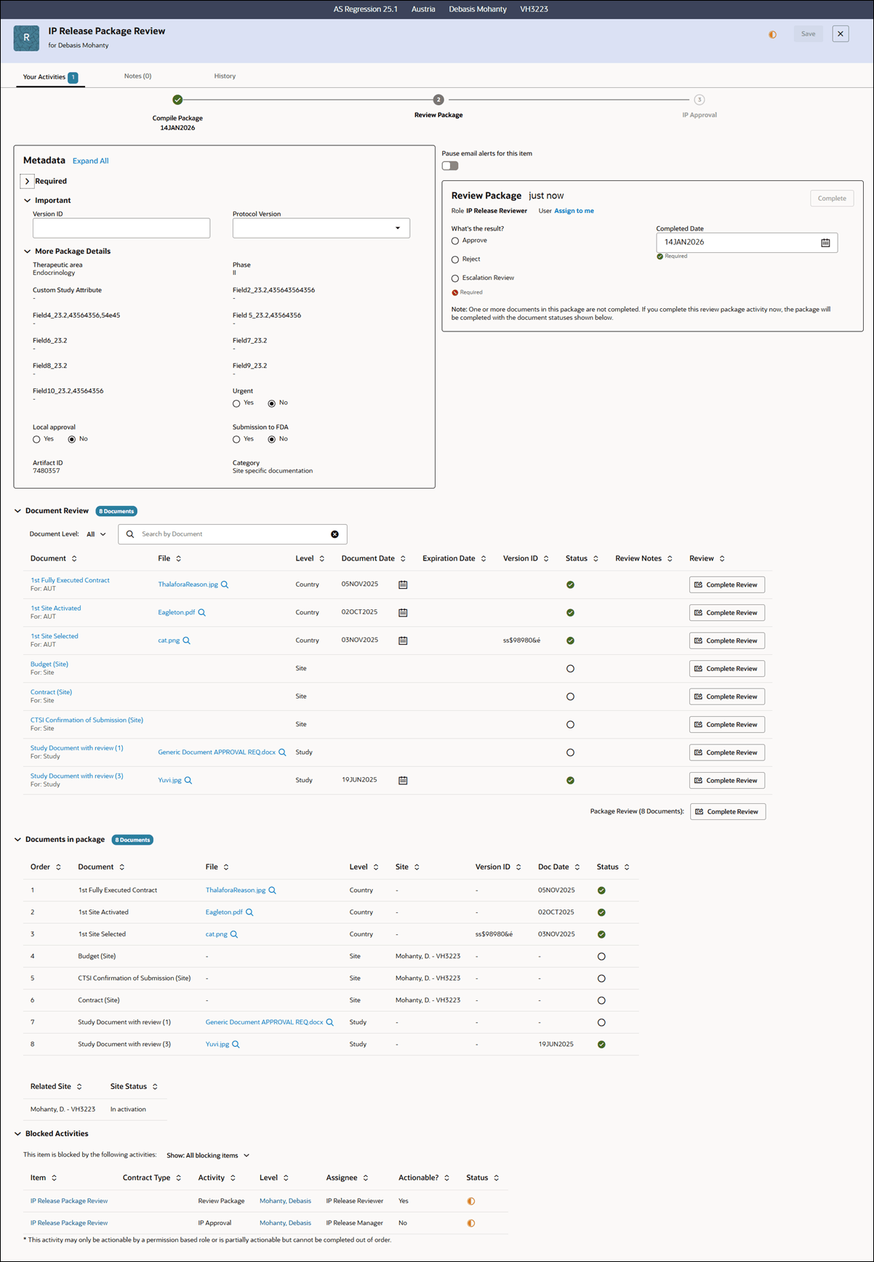Click the Version ID input field
This screenshot has width=874, height=1262.
tap(121, 228)
